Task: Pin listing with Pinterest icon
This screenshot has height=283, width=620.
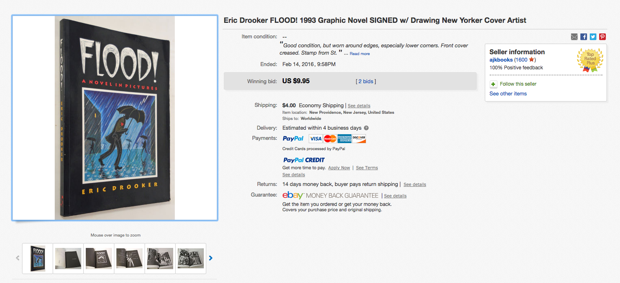Action: [602, 37]
